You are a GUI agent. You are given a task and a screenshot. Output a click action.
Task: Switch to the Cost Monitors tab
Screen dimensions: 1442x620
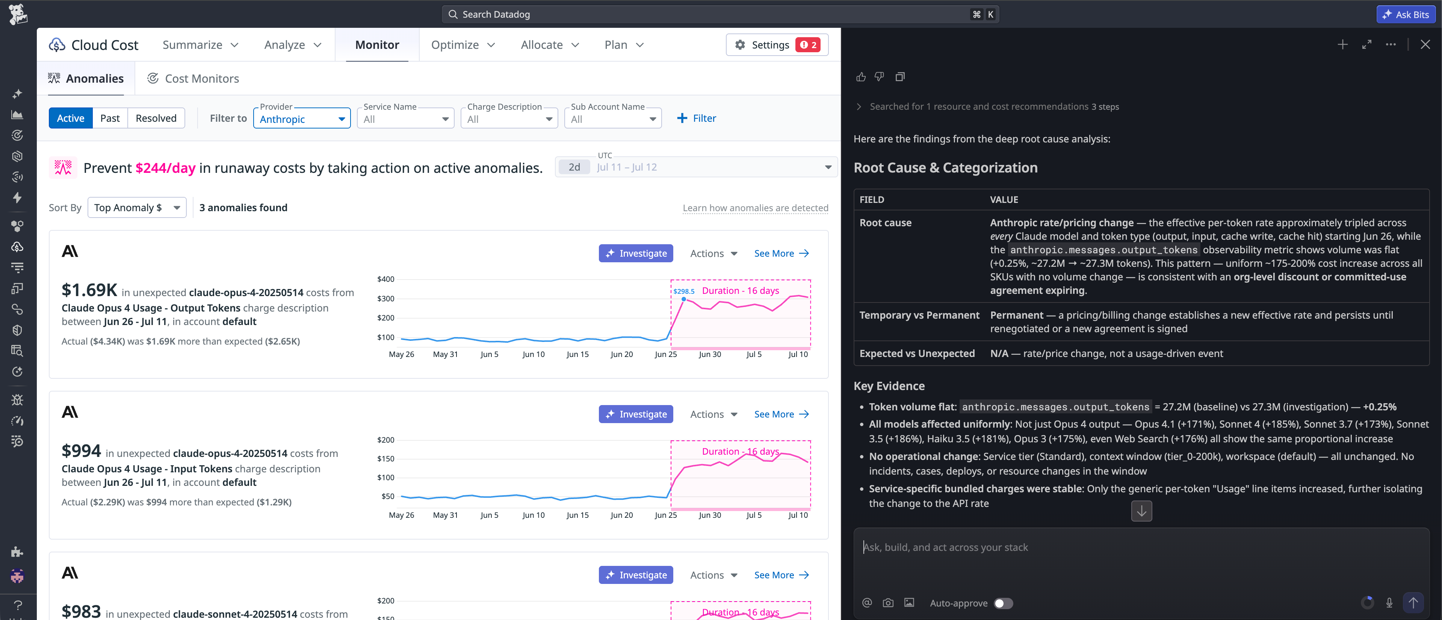pos(193,79)
